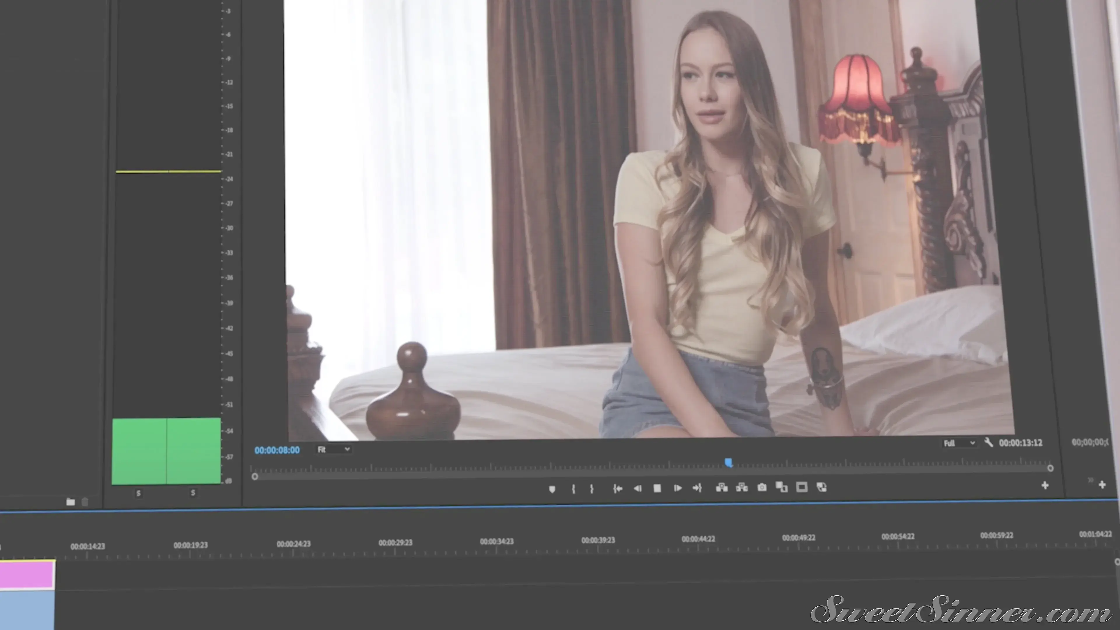The width and height of the screenshot is (1120, 630).
Task: Click the blue playhead on monitor scrubber
Action: (x=729, y=462)
